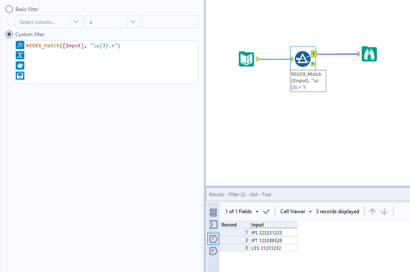Image resolution: width=410 pixels, height=272 pixels.
Task: Select cell IPS 323231233
Action: pos(273,232)
